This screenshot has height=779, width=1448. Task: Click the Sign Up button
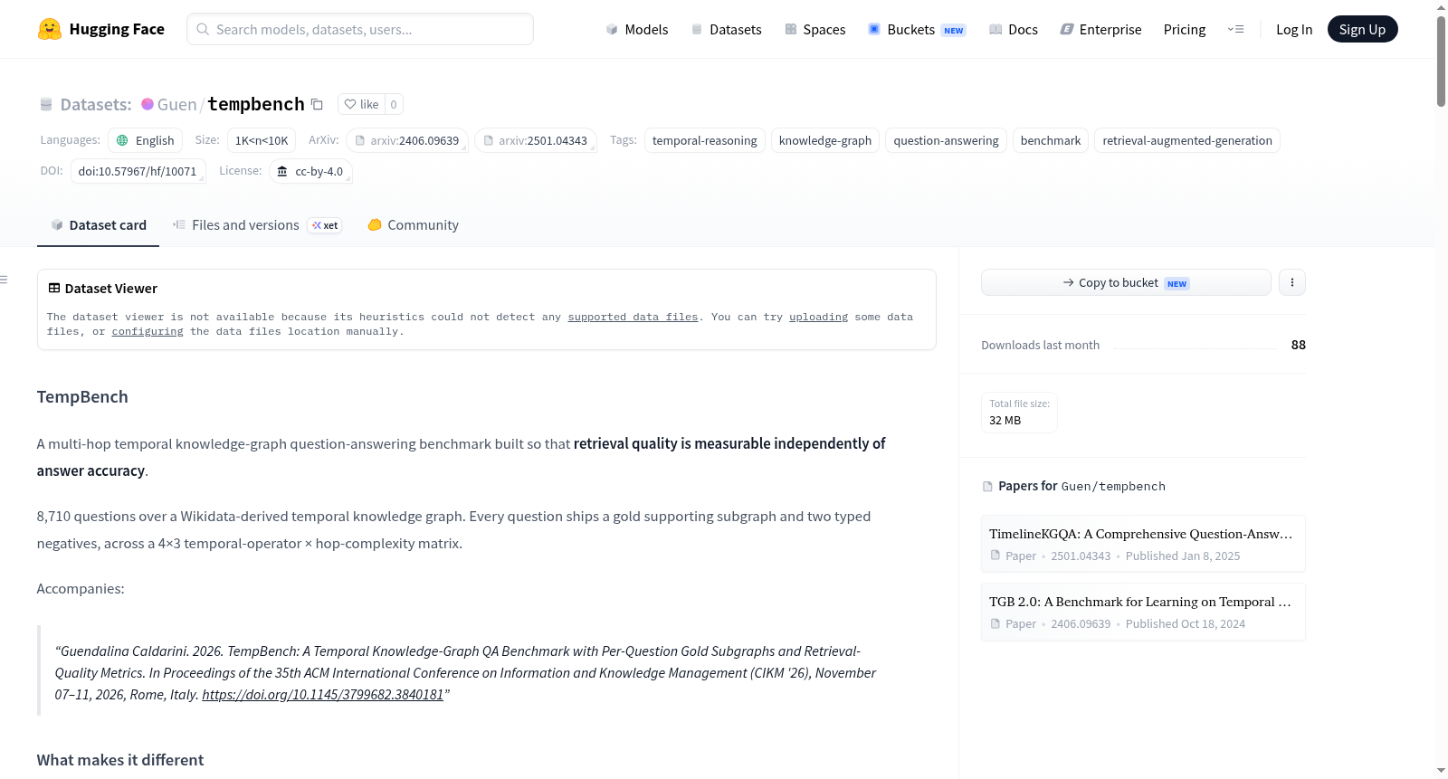(x=1362, y=29)
